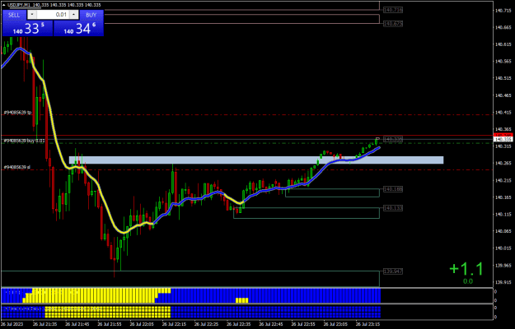Click the 139.915 price scale value
515x329 pixels.
click(502, 282)
